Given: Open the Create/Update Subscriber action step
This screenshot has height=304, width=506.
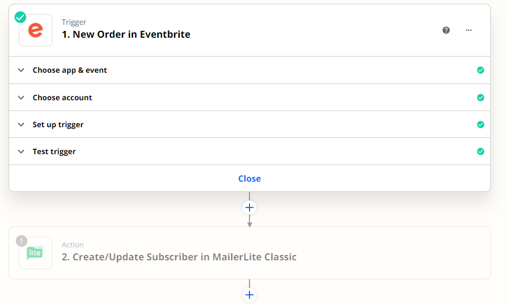Looking at the screenshot, I should 179,257.
